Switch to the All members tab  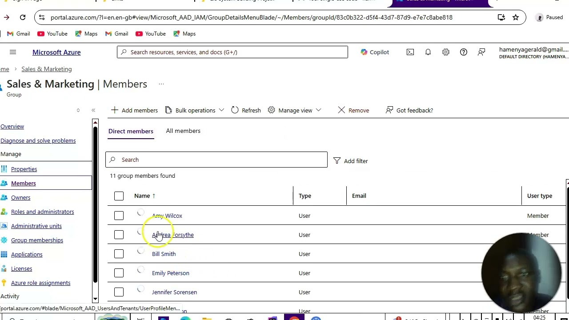point(183,131)
